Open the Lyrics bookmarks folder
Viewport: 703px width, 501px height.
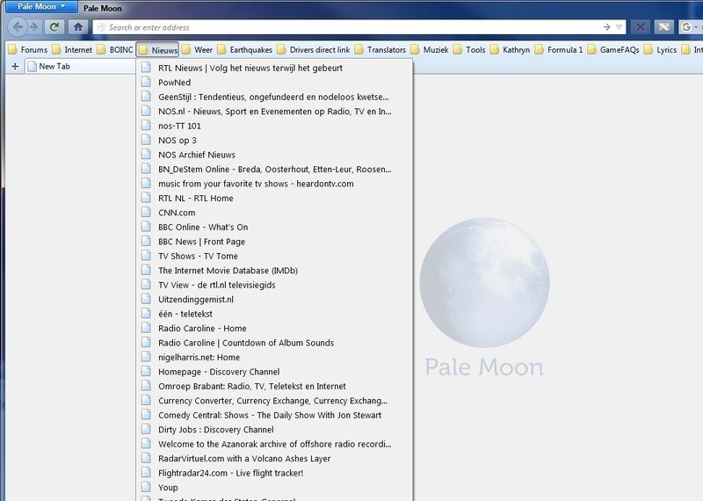click(x=661, y=49)
